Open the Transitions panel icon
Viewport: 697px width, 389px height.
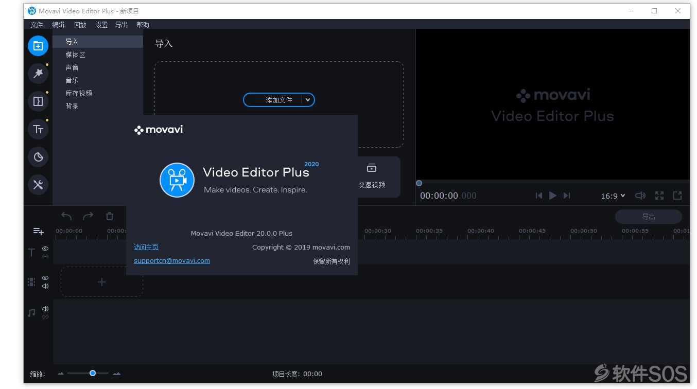click(x=38, y=101)
